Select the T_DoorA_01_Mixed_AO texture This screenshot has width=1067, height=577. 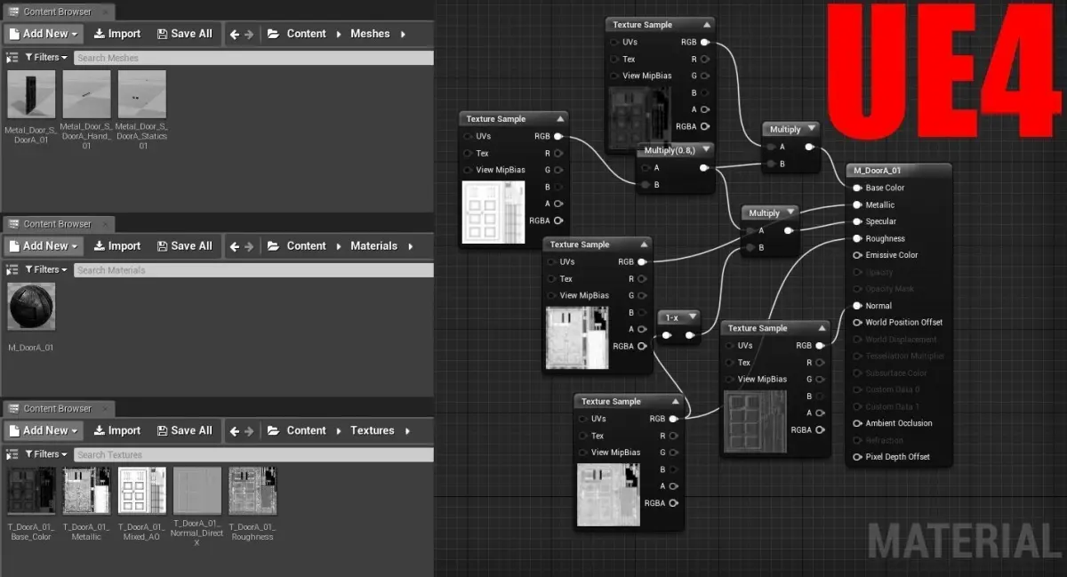[142, 491]
